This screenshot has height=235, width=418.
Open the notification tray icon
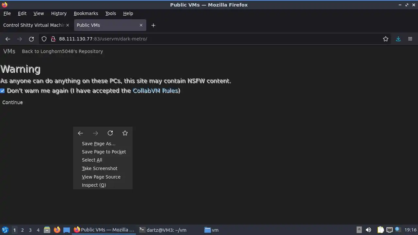[x=397, y=229]
